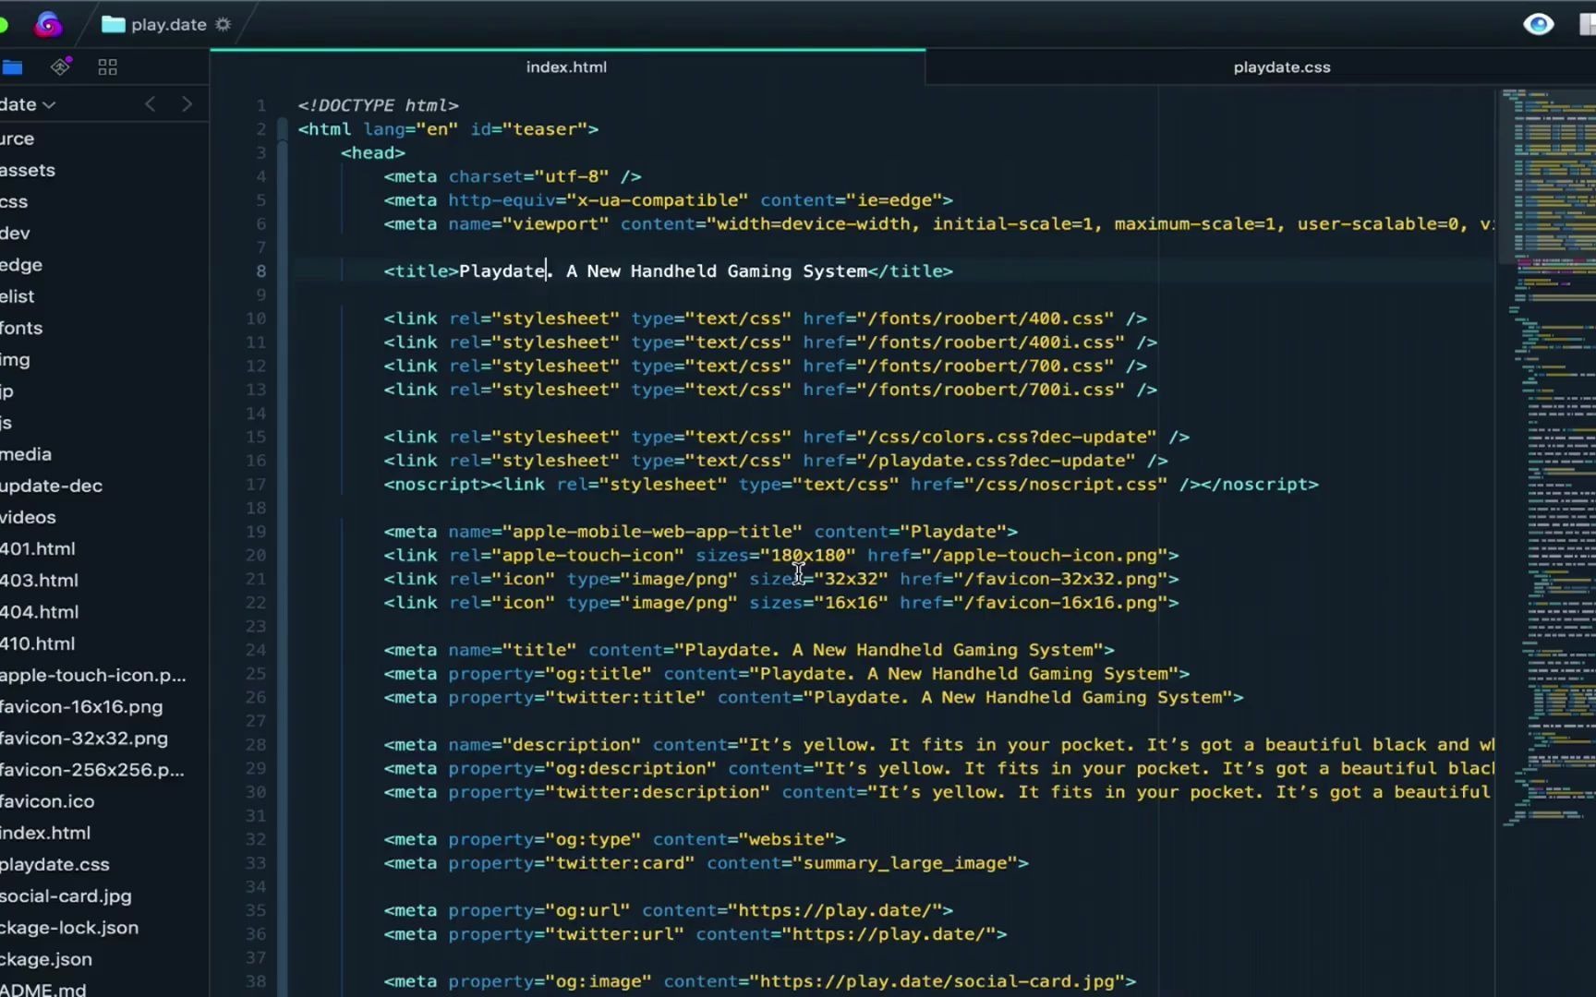Click the green traffic light window button
This screenshot has width=1596, height=997.
coord(4,24)
